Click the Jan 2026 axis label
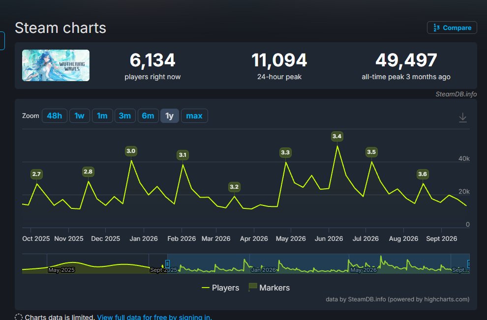Viewport: 487px width, 320px height. tap(144, 238)
